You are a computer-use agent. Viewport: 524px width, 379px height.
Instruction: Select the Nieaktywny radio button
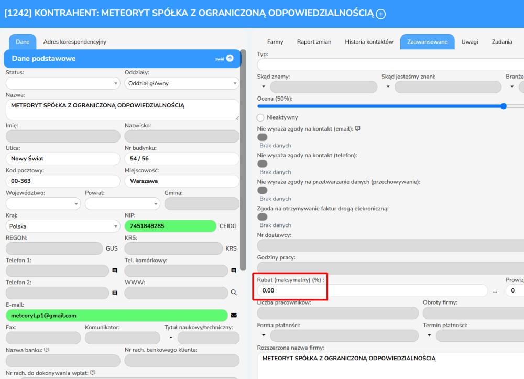[x=260, y=117]
